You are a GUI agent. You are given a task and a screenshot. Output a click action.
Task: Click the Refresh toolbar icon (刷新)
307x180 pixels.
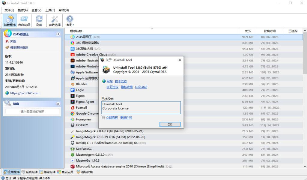39,21
